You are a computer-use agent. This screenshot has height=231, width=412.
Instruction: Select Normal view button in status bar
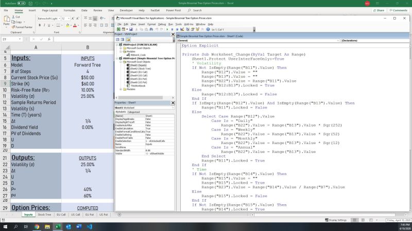(354, 220)
